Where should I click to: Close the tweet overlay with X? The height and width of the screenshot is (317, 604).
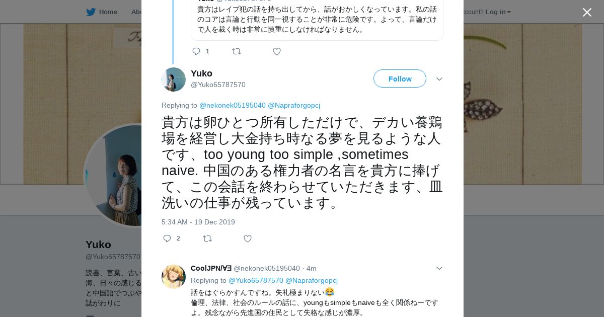pyautogui.click(x=587, y=13)
